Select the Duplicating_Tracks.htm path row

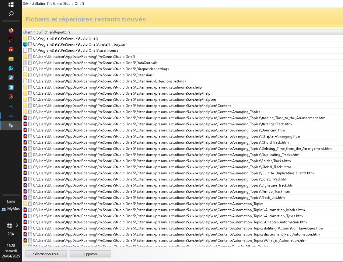point(166,155)
